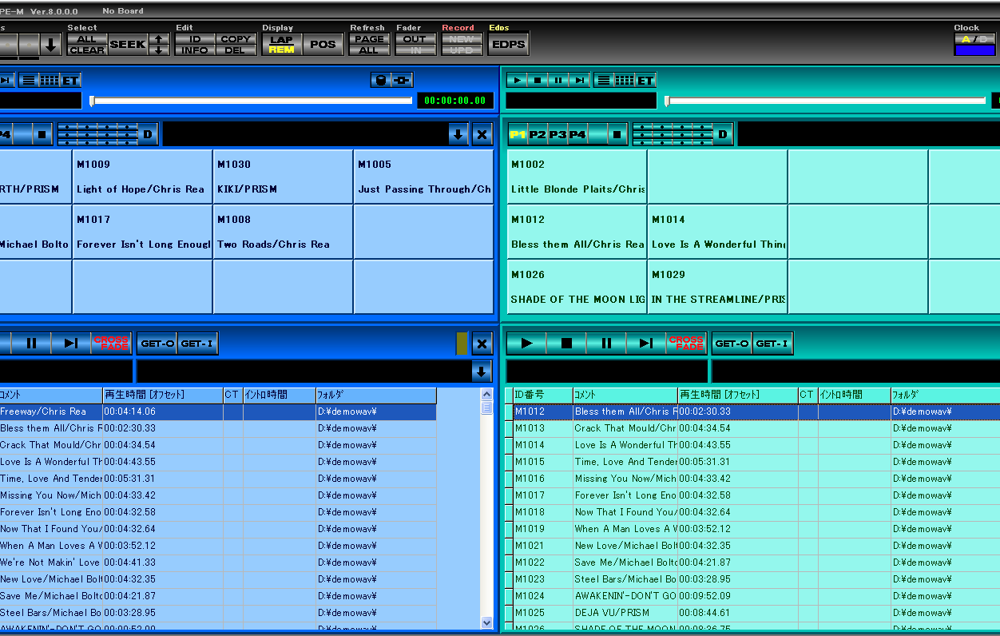Click the pause icon in the right lower player
The image size is (1000, 636).
(x=606, y=344)
